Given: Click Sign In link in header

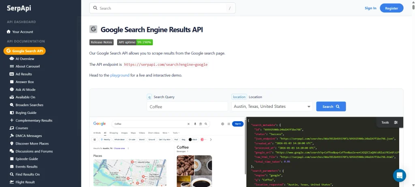Looking at the screenshot, I should [370, 8].
